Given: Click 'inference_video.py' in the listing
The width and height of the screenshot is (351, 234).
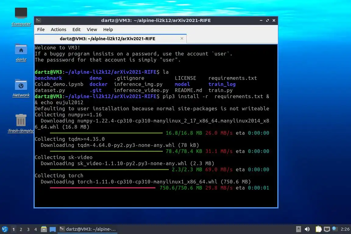Looking at the screenshot, I should pyautogui.click(x=141, y=90).
